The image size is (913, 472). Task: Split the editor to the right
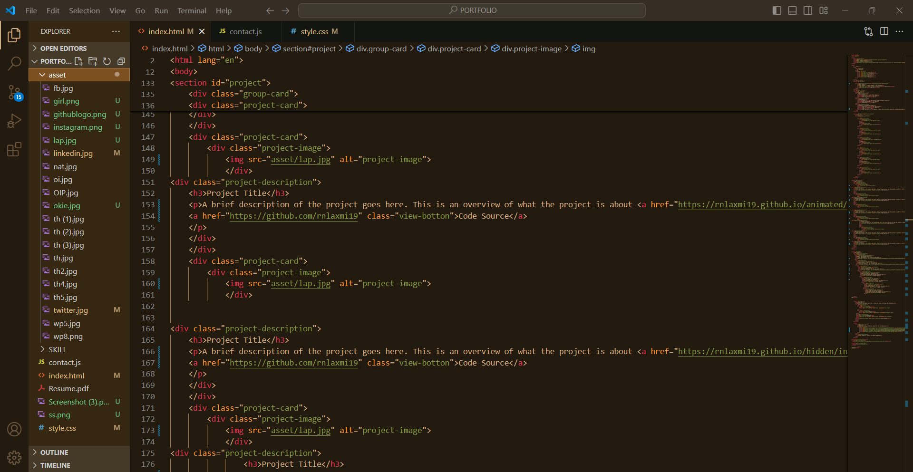pos(884,31)
